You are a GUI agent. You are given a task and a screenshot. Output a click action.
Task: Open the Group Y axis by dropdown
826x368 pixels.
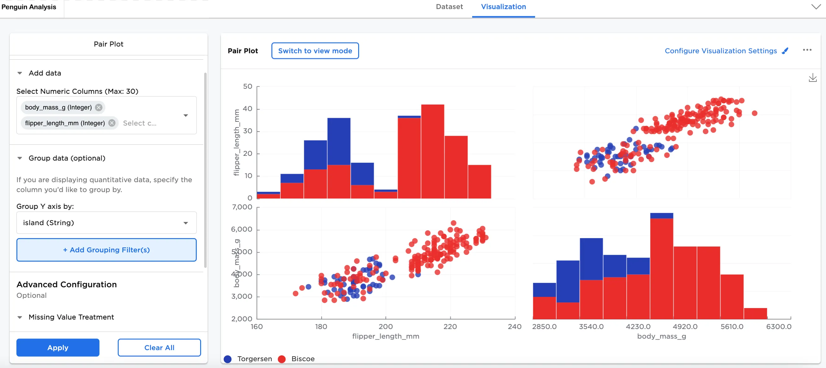(106, 223)
